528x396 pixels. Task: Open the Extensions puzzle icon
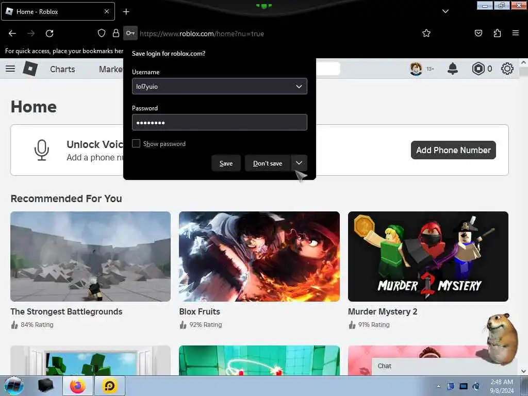tap(497, 33)
